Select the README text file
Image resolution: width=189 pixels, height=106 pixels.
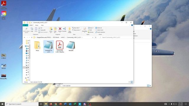pyautogui.click(x=71, y=46)
